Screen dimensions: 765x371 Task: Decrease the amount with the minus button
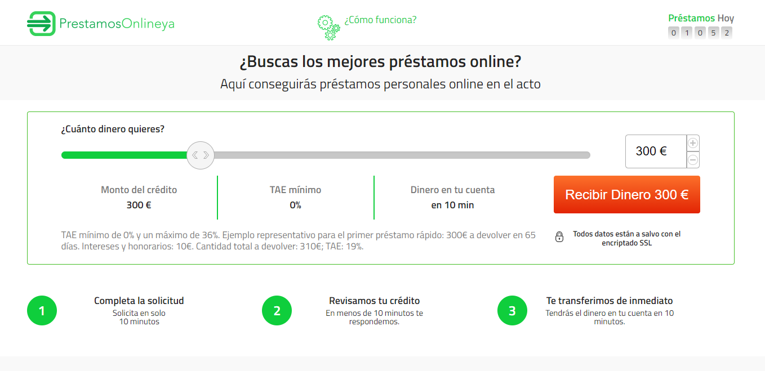tap(693, 160)
